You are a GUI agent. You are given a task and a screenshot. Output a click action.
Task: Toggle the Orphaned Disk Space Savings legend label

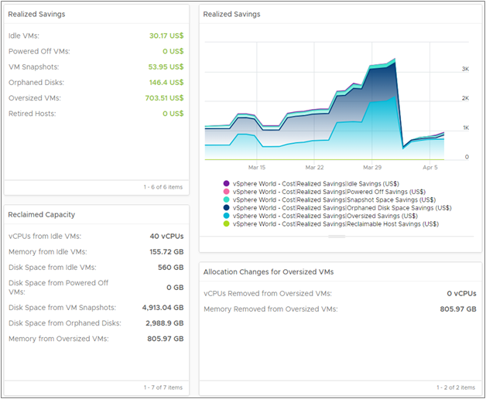342,208
